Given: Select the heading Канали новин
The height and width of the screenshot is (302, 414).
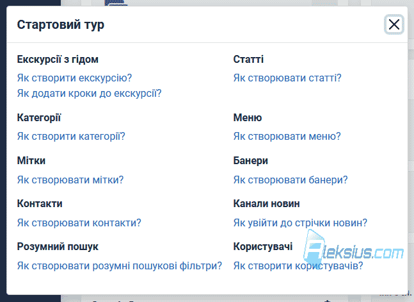Looking at the screenshot, I should click(266, 204).
